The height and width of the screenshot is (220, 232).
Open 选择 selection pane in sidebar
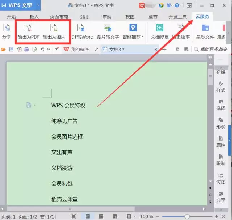(x=221, y=105)
